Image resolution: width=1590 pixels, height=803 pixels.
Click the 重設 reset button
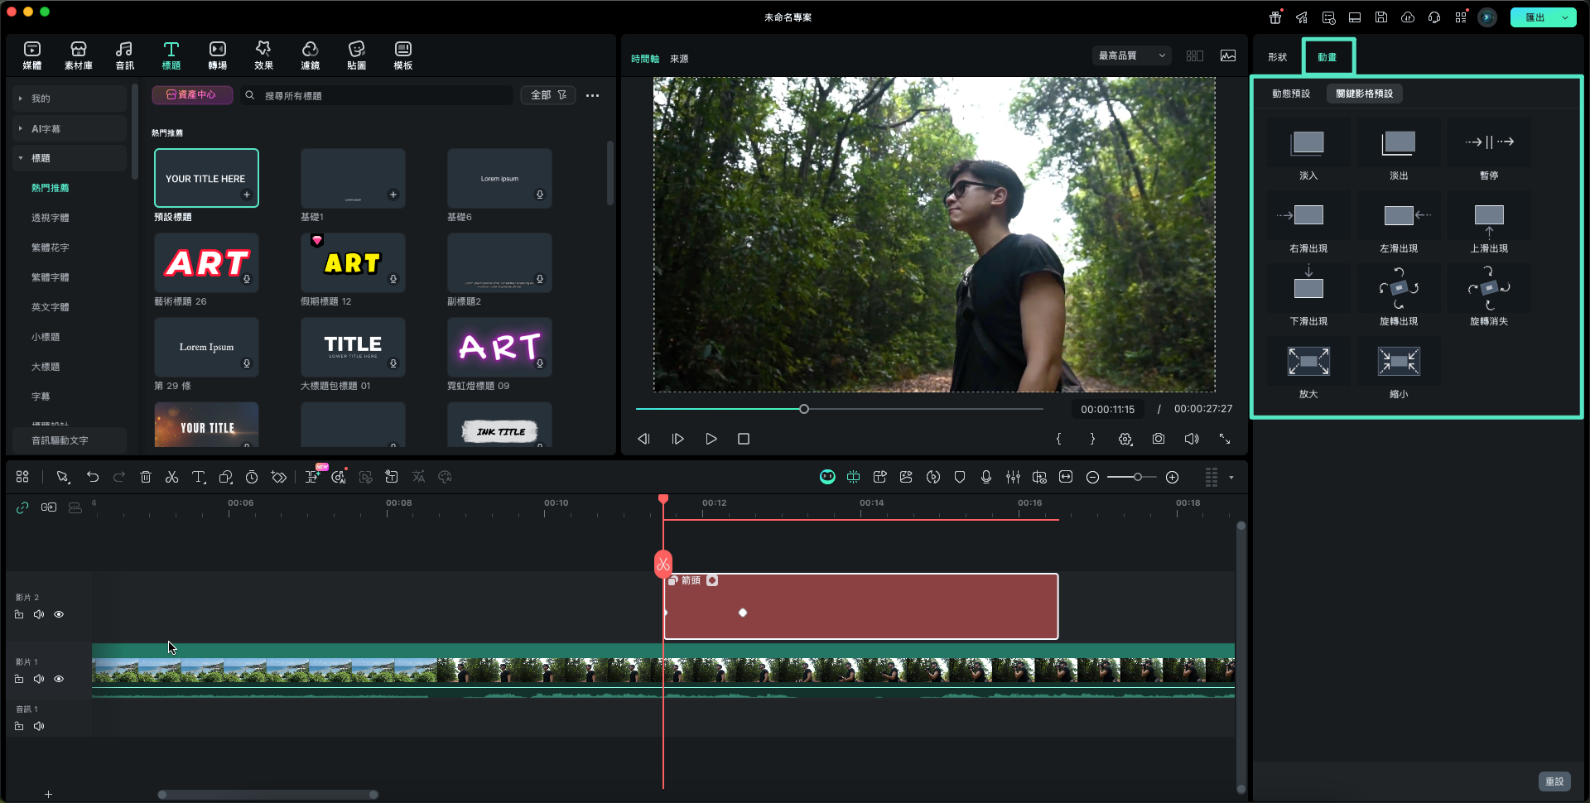coord(1554,781)
